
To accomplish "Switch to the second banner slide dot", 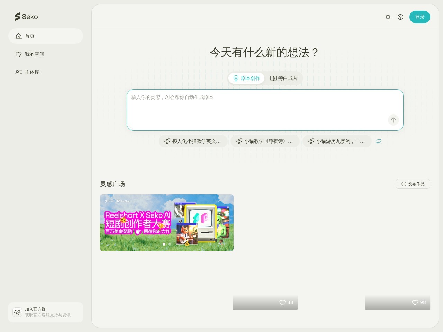I will tap(170, 244).
